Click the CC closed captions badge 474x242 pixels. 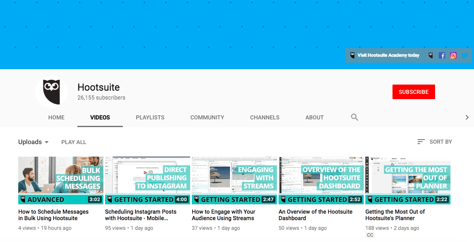point(370,235)
